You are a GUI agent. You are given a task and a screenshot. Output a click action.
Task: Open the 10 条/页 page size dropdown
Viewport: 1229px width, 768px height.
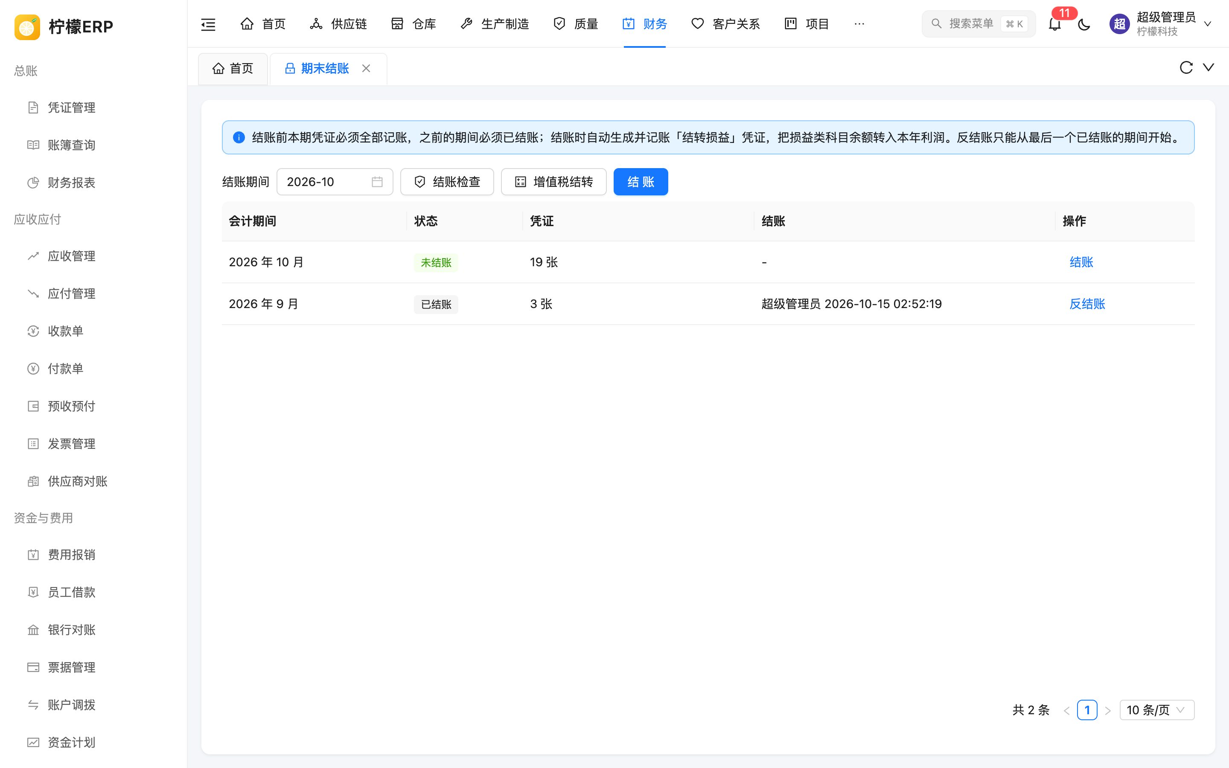(x=1157, y=710)
